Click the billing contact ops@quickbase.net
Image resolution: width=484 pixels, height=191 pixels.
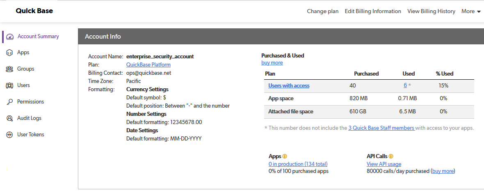(149, 73)
